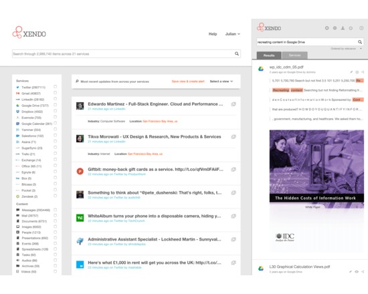Enable the Twitter service checkbox
This screenshot has height=294, width=368.
(x=55, y=87)
